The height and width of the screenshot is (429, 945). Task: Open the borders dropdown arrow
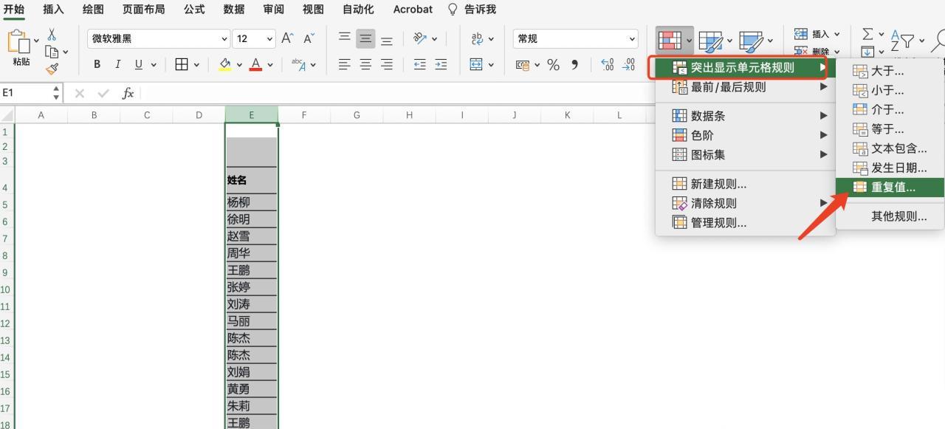pyautogui.click(x=196, y=64)
